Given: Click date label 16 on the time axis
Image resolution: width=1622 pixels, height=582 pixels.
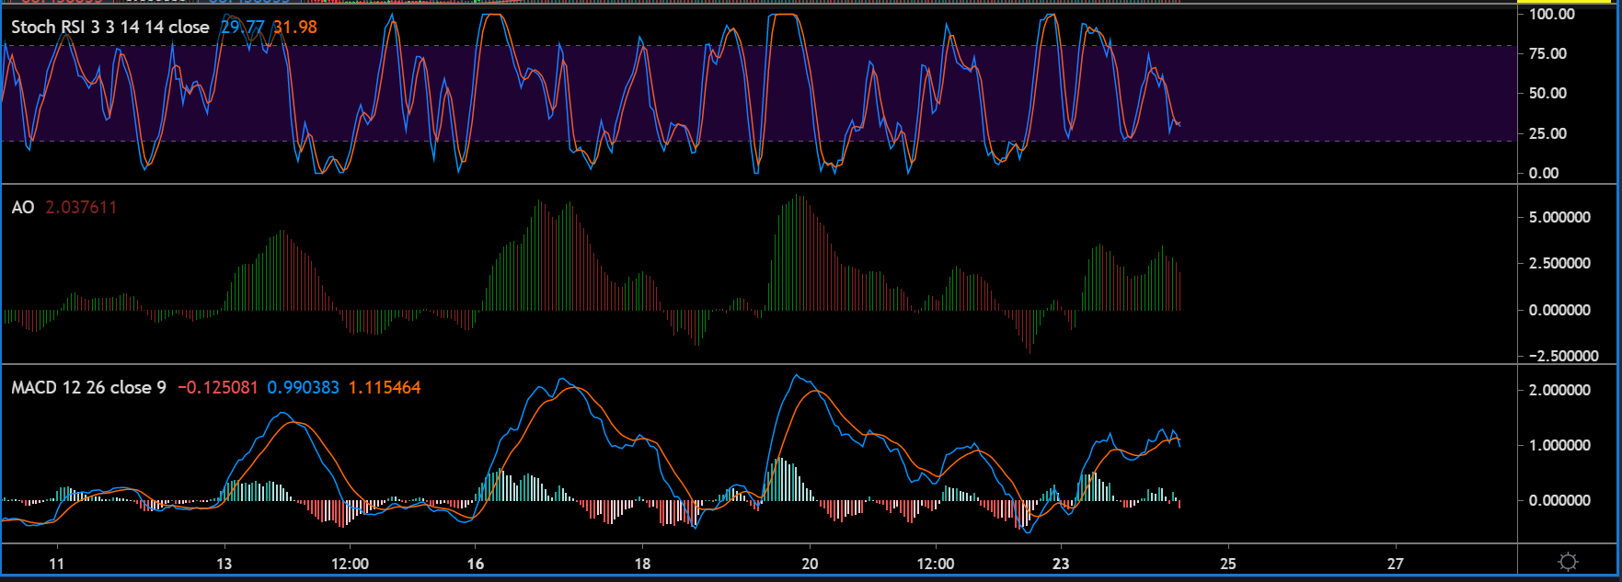Looking at the screenshot, I should click(475, 564).
